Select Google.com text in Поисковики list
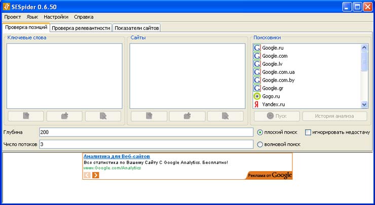 [275, 56]
